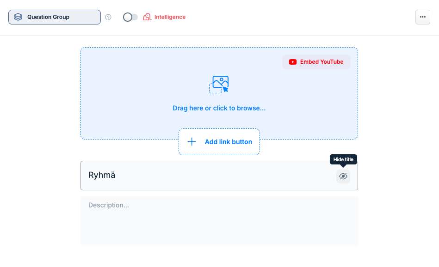Click the help question mark icon

pyautogui.click(x=108, y=18)
